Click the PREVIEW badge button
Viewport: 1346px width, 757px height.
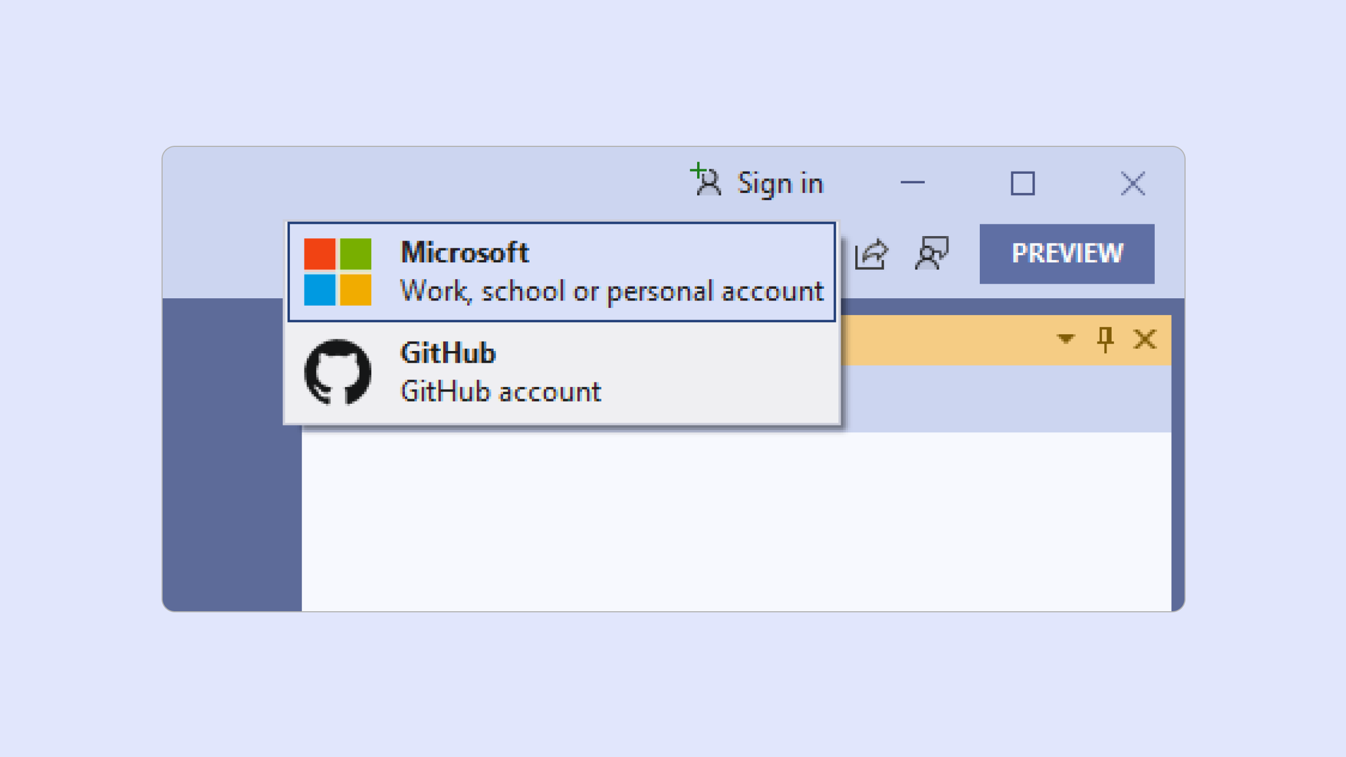click(x=1067, y=253)
